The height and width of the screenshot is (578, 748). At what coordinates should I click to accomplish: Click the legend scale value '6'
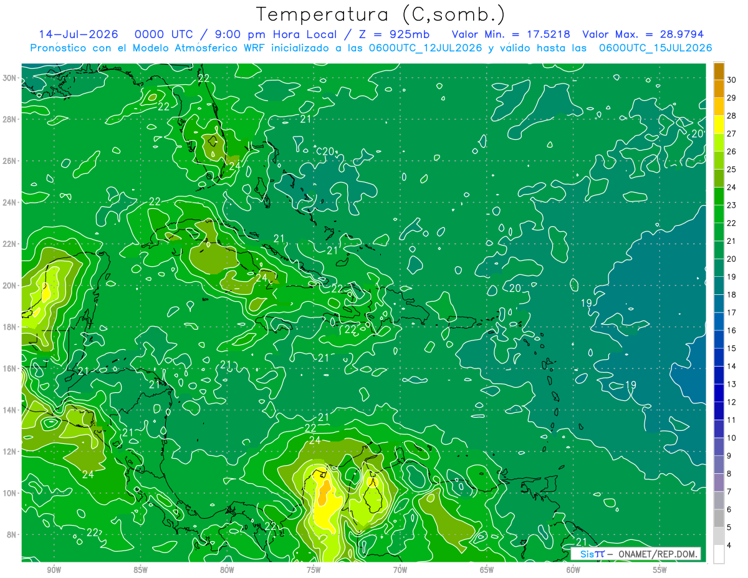730,509
